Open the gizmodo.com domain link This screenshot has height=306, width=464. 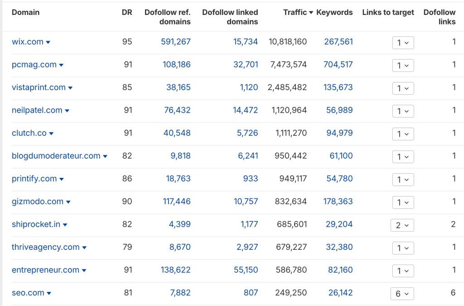pyautogui.click(x=38, y=201)
